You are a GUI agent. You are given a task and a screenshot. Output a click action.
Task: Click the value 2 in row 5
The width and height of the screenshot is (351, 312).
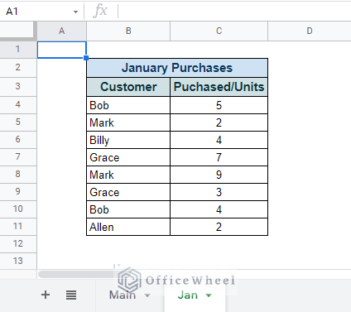219,122
